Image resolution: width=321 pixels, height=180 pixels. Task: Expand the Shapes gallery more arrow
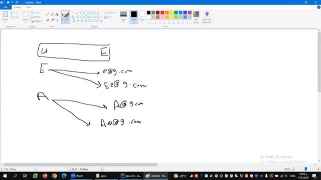click(x=101, y=21)
